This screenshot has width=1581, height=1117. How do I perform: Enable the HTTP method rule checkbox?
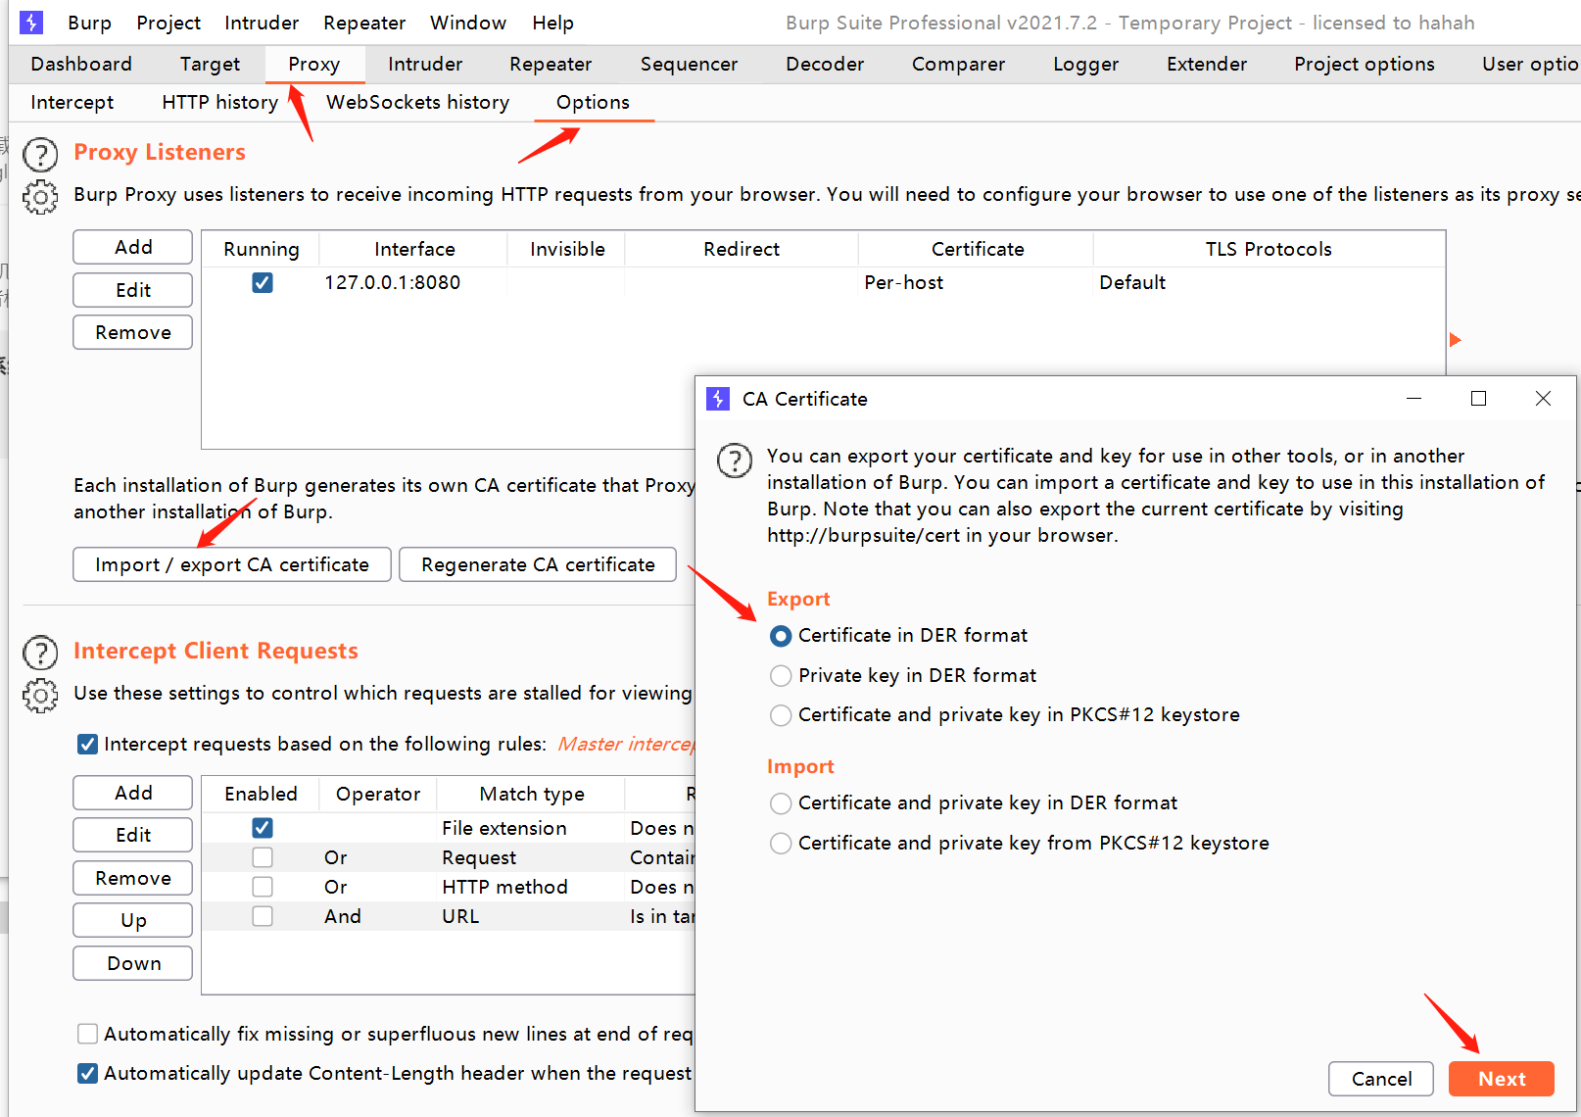(263, 887)
